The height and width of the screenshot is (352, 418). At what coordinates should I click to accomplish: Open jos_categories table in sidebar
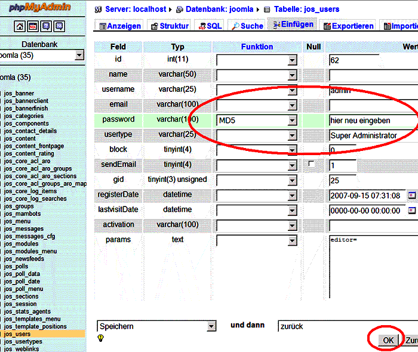(24, 116)
